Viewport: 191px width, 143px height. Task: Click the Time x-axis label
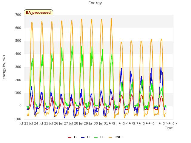click(x=169, y=128)
